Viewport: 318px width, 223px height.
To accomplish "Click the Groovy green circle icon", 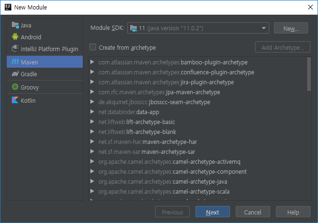I will pos(15,87).
